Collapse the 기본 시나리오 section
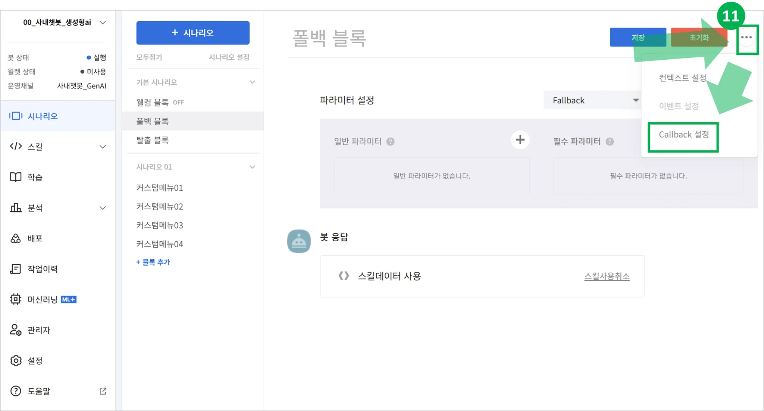 (x=253, y=82)
